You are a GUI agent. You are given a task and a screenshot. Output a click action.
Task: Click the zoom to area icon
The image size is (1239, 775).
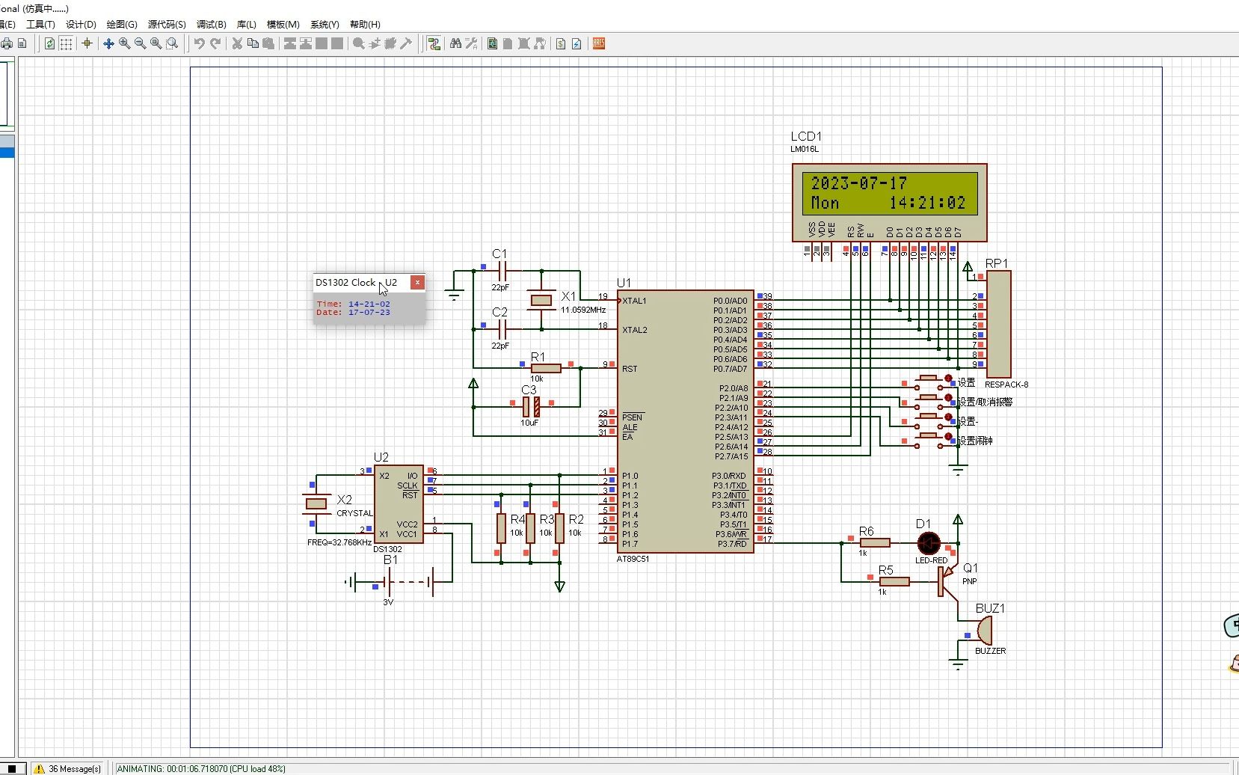click(x=172, y=43)
